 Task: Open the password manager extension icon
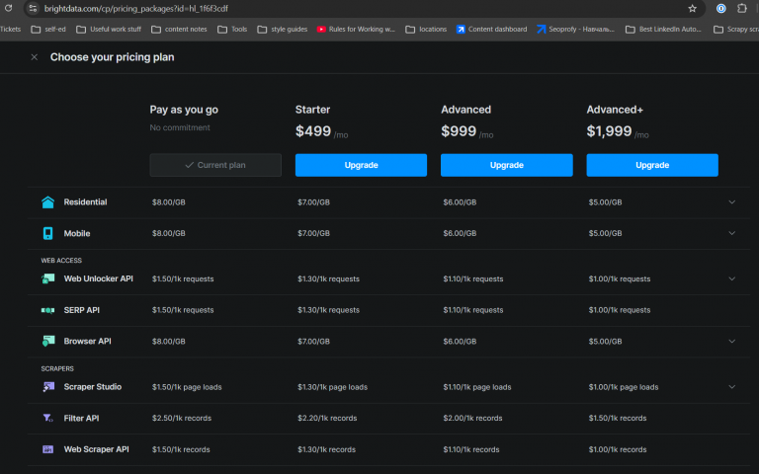(x=720, y=8)
